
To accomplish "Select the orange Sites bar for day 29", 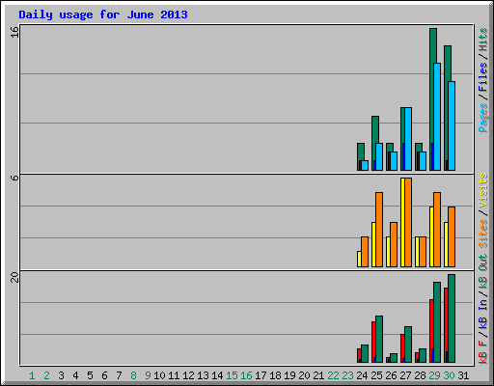I will tap(437, 230).
